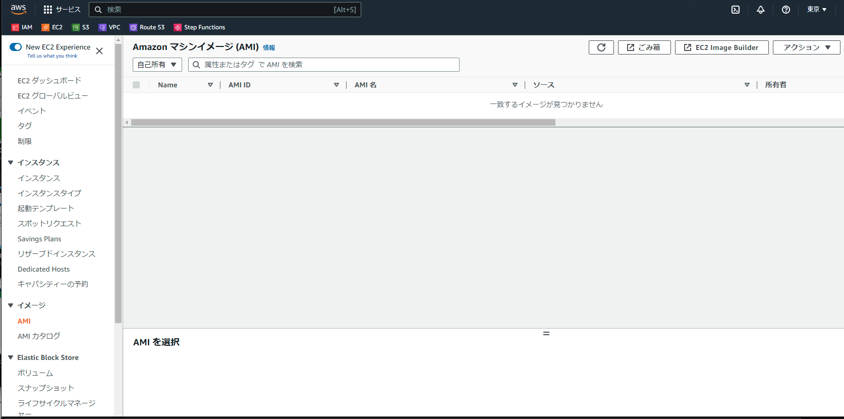Open スポットリクエスト in sidebar
844x419 pixels.
[49, 224]
